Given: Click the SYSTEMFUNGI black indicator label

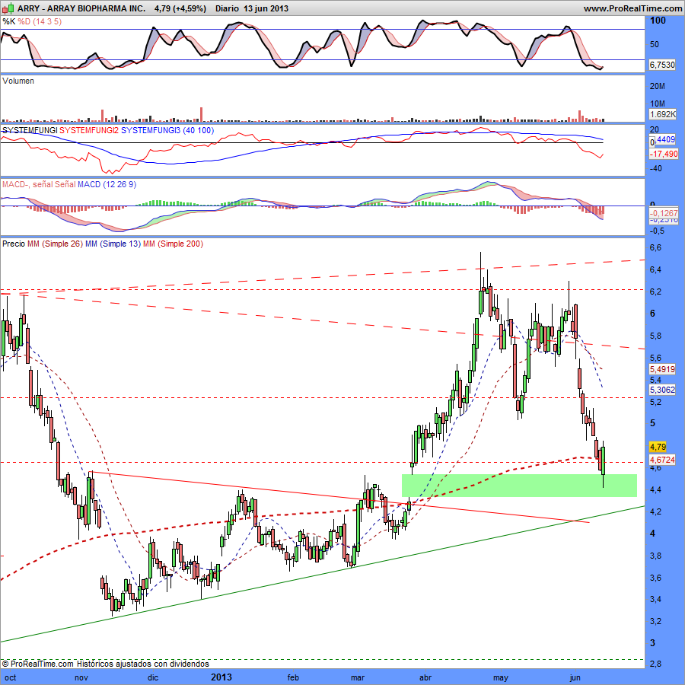Looking at the screenshot, I should click(x=30, y=130).
